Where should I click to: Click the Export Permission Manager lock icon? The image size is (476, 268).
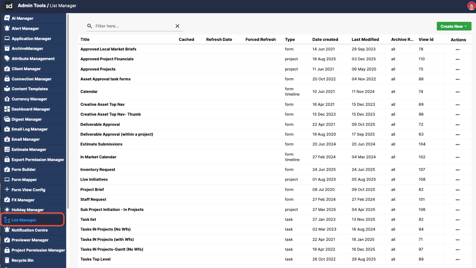(7, 159)
